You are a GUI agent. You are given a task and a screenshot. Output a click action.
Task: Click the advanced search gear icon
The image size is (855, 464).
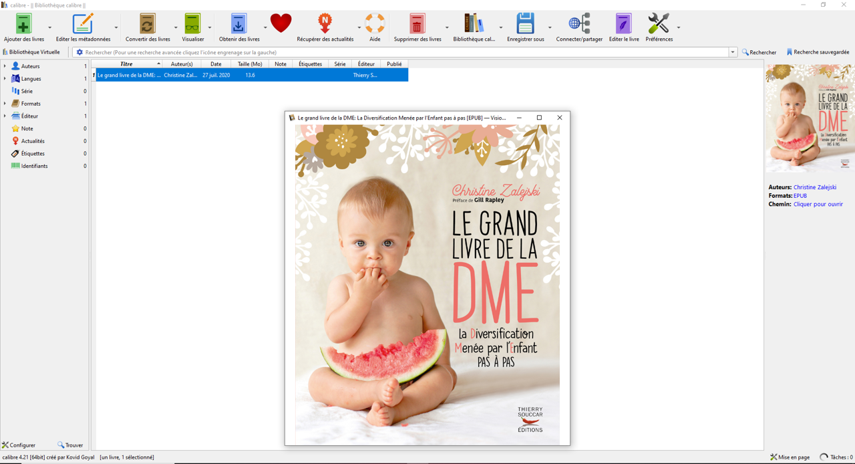tap(79, 52)
